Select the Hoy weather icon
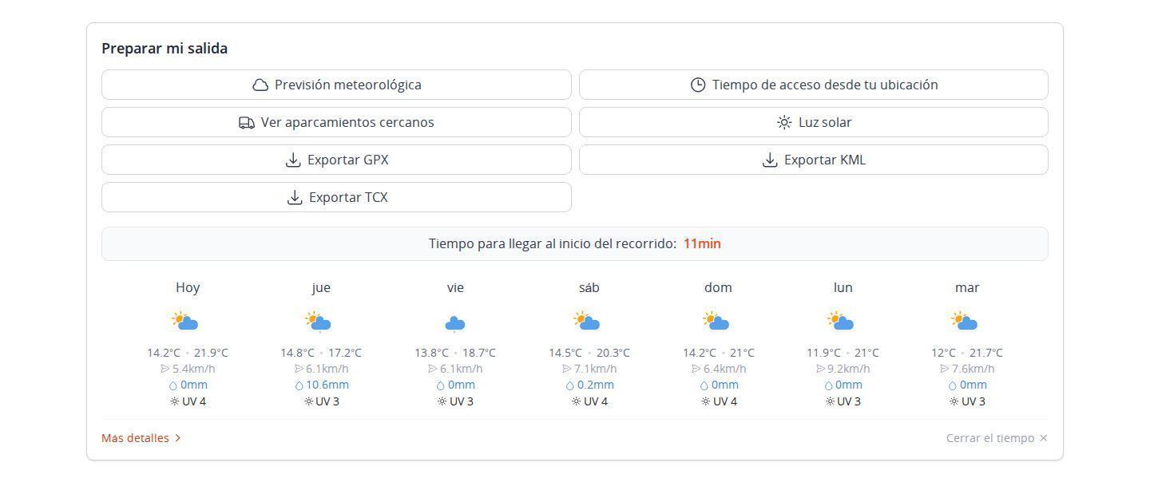The height and width of the screenshot is (482, 1150). click(185, 322)
